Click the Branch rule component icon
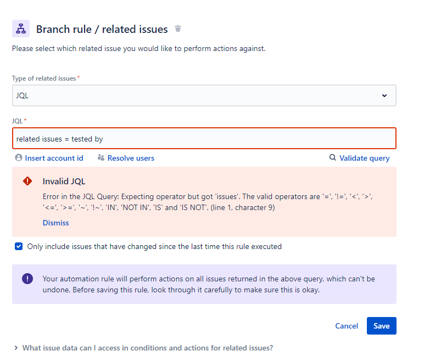 [21, 29]
